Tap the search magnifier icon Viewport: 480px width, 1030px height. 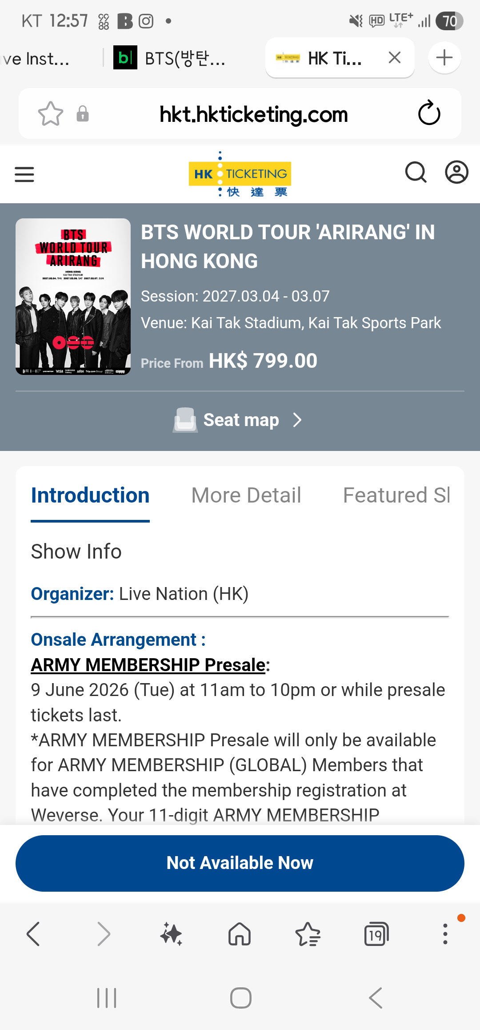point(416,172)
